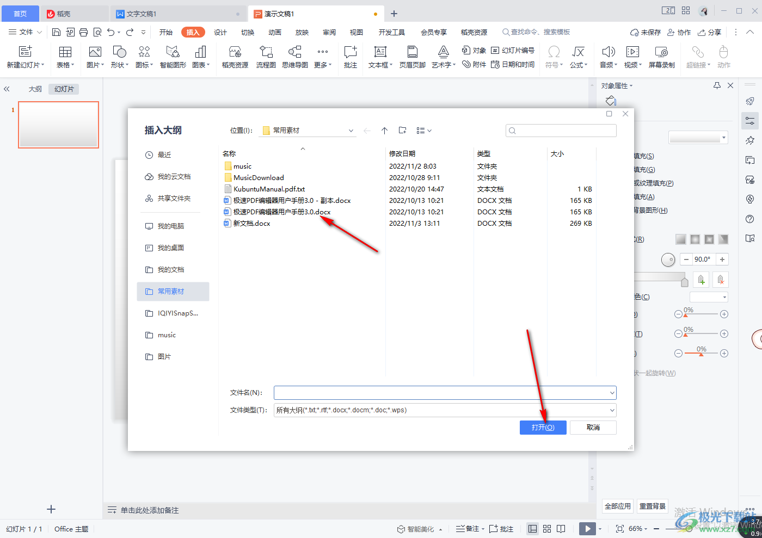Click the 打开(O) open button
762x538 pixels.
543,428
